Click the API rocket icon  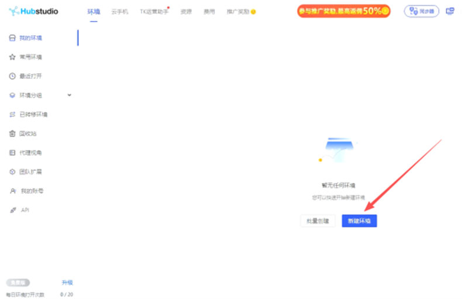[13, 210]
